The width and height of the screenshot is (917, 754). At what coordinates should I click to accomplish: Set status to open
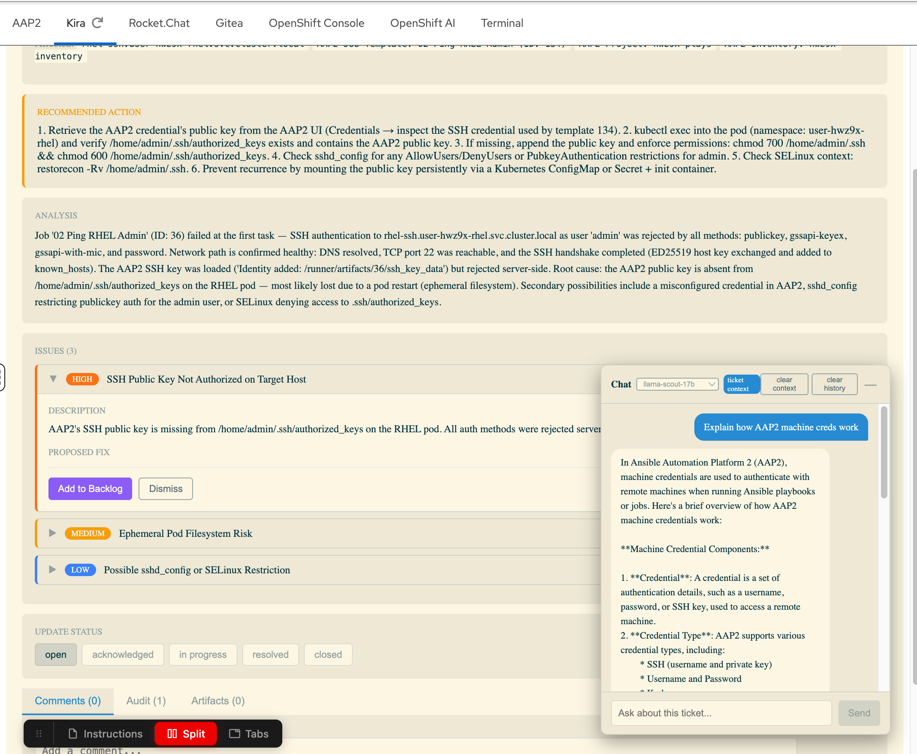(56, 655)
